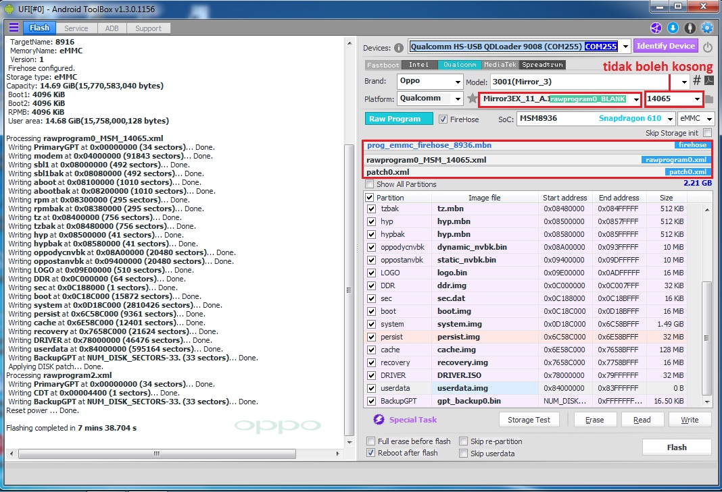The height and width of the screenshot is (492, 722).
Task: Select the Spreadtrum mode tab
Action: (x=542, y=65)
